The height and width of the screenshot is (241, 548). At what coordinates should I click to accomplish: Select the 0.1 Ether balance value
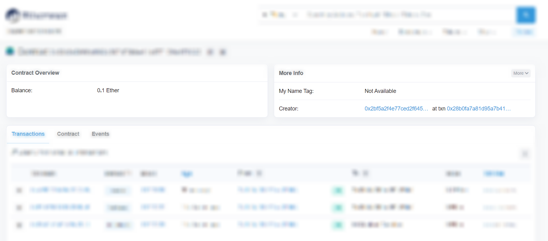tap(108, 90)
